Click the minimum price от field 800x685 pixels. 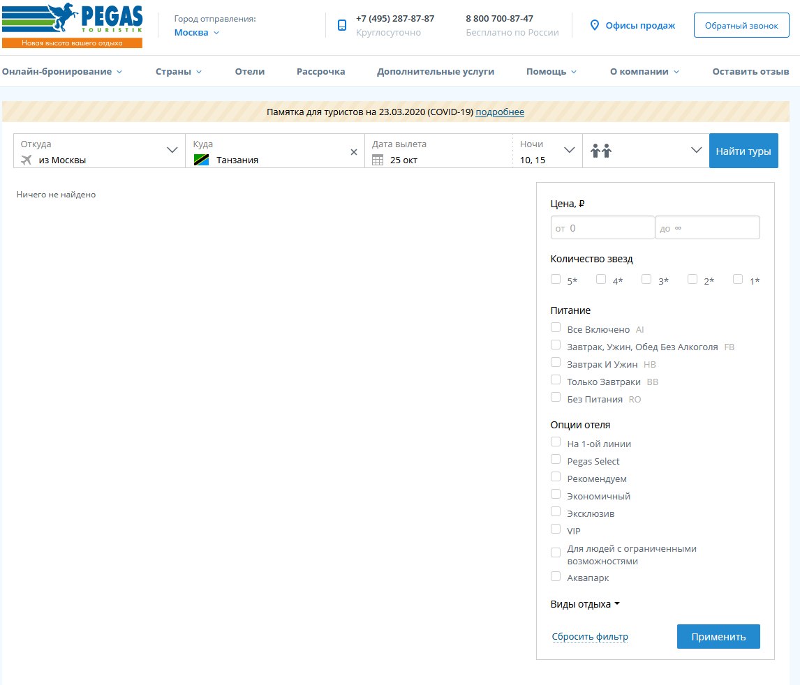tap(602, 228)
